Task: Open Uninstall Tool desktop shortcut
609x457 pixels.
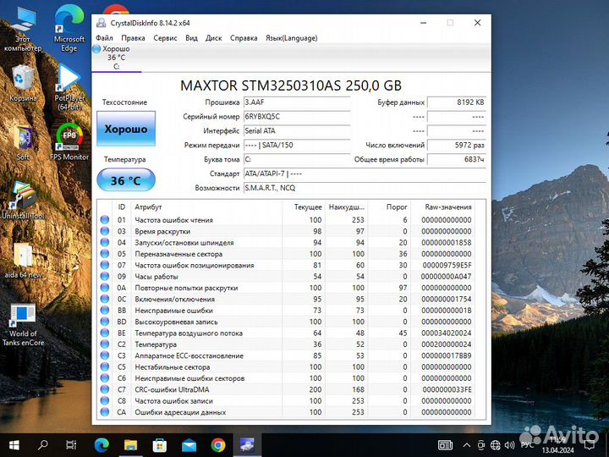Action: (24, 200)
